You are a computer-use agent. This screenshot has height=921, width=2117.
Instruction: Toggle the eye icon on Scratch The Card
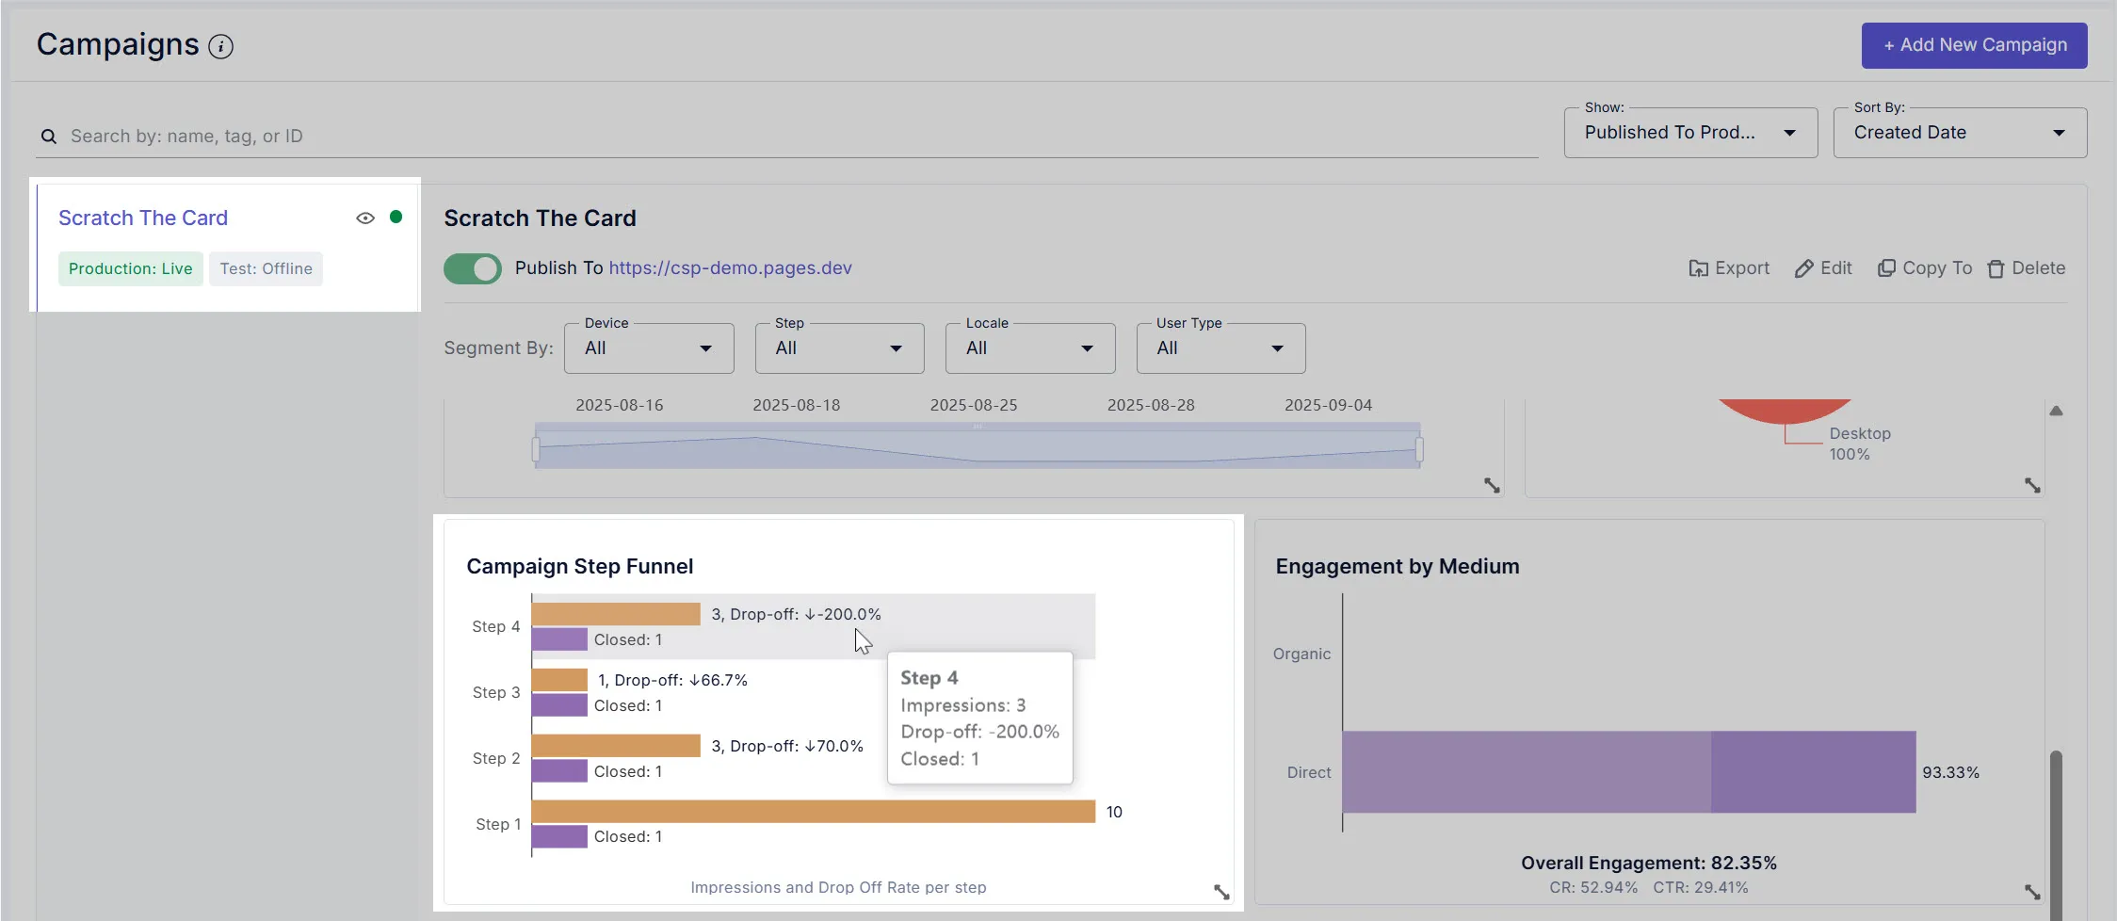(365, 218)
